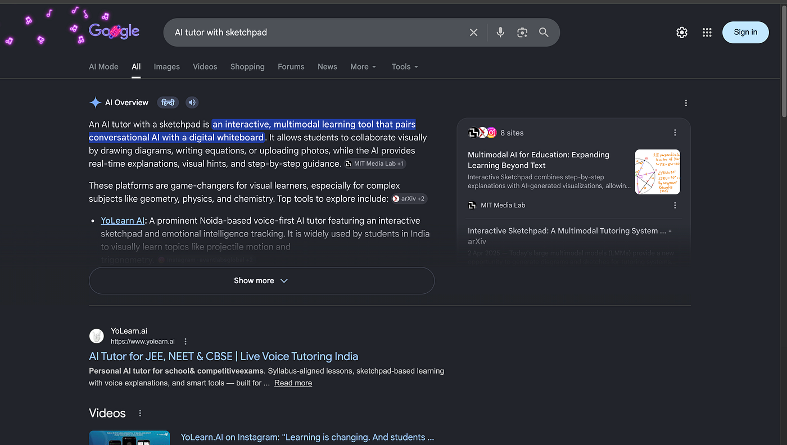Image resolution: width=787 pixels, height=445 pixels.
Task: Open the three-dot menu beside yolearn.ai URL
Action: click(186, 342)
